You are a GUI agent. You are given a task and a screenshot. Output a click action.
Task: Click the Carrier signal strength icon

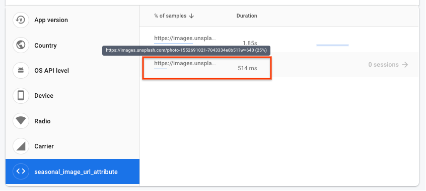21,146
